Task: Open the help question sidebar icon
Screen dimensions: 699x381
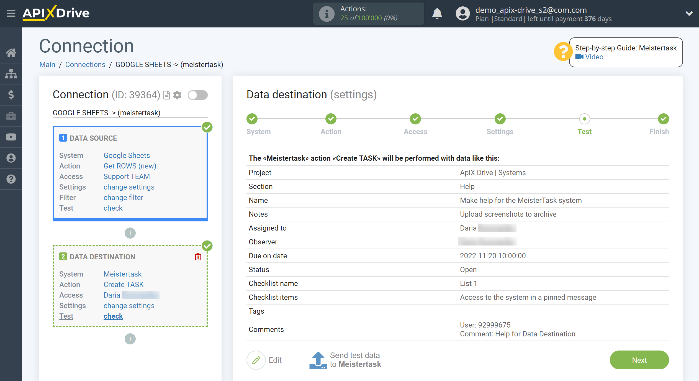Action: pos(11,179)
